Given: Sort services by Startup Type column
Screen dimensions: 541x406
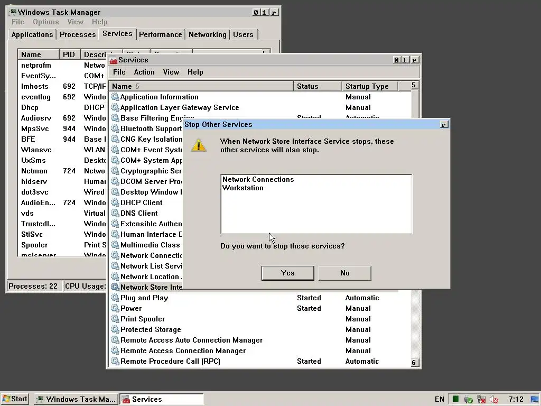Looking at the screenshot, I should pyautogui.click(x=370, y=86).
